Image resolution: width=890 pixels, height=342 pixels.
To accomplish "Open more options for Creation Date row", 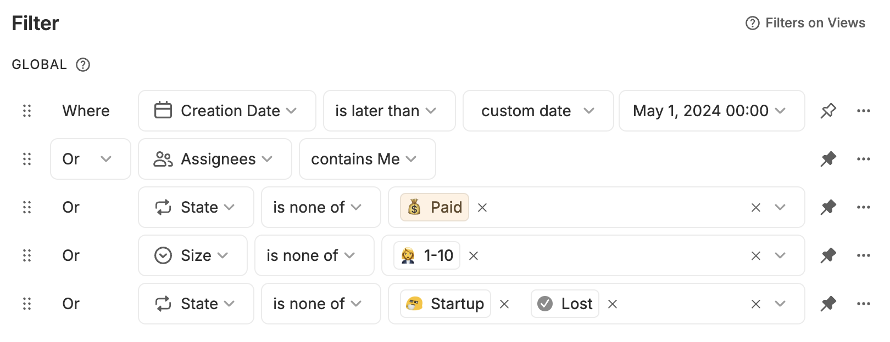I will pyautogui.click(x=863, y=111).
